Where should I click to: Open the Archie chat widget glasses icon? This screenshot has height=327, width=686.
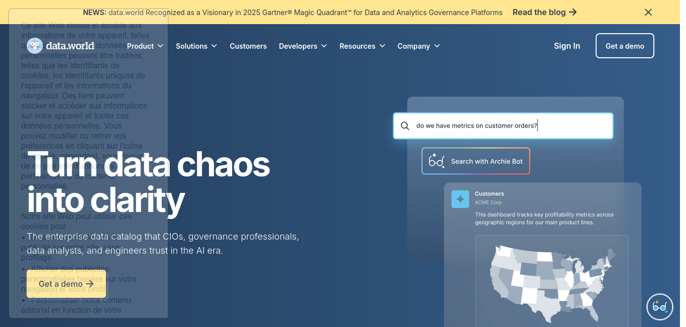[x=659, y=306]
